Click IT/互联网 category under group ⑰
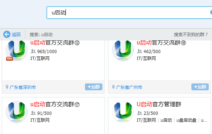Viewport: 212px width, 134px height. click(40, 120)
